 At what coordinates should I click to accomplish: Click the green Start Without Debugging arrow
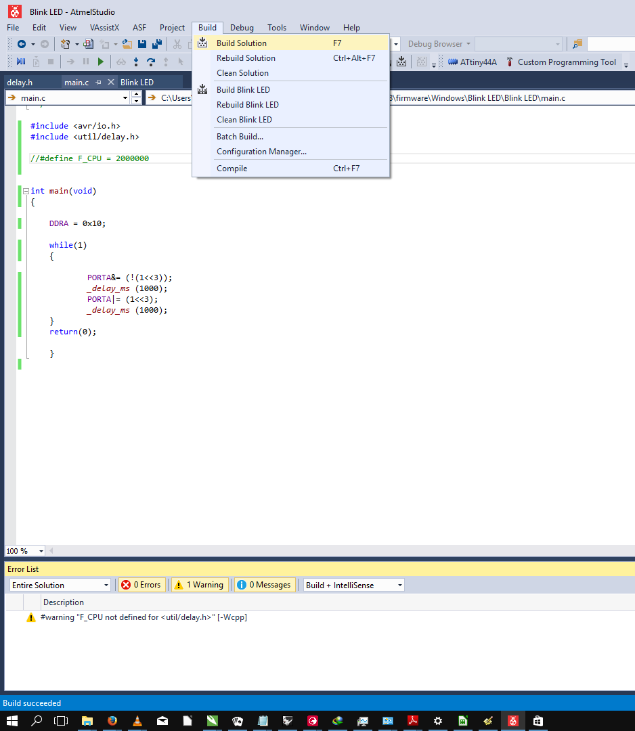pos(101,62)
